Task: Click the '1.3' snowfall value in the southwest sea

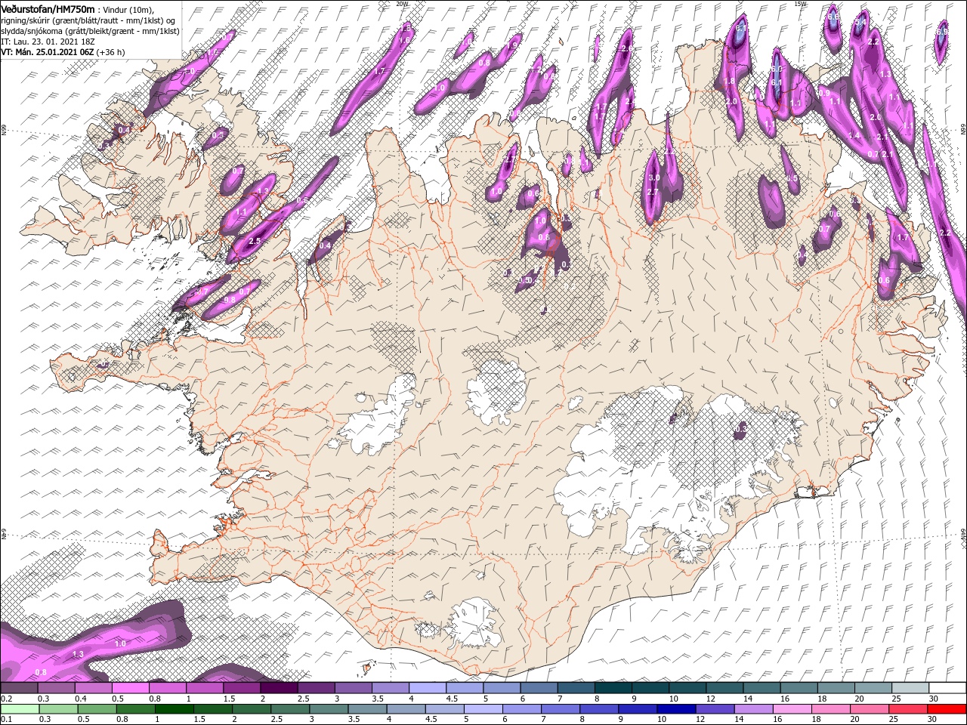Action: 77,654
